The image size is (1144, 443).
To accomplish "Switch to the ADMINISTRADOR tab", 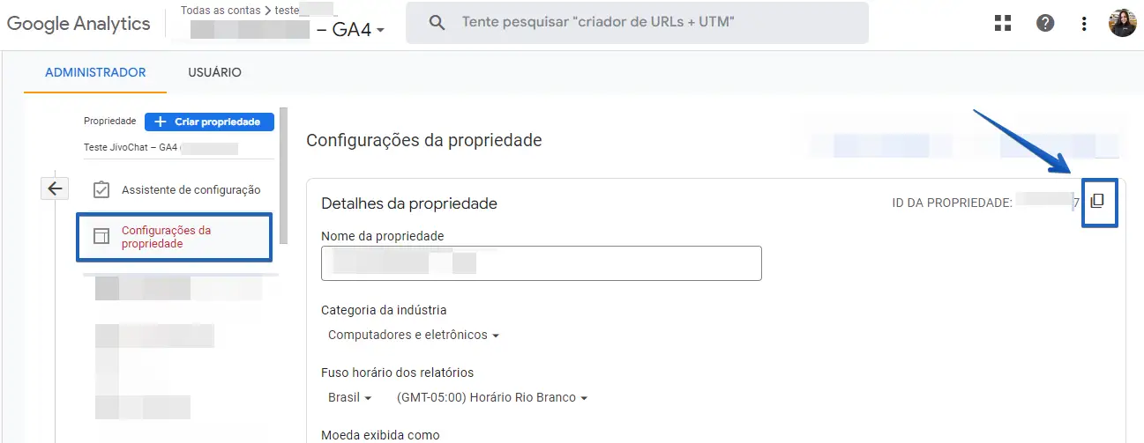I will (x=95, y=72).
